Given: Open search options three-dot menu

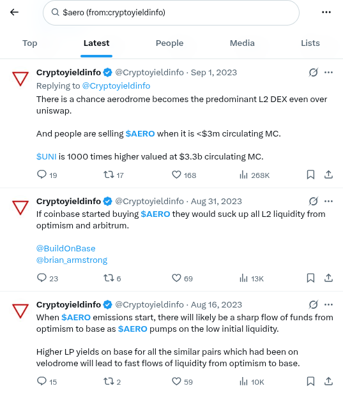Looking at the screenshot, I should 326,12.
